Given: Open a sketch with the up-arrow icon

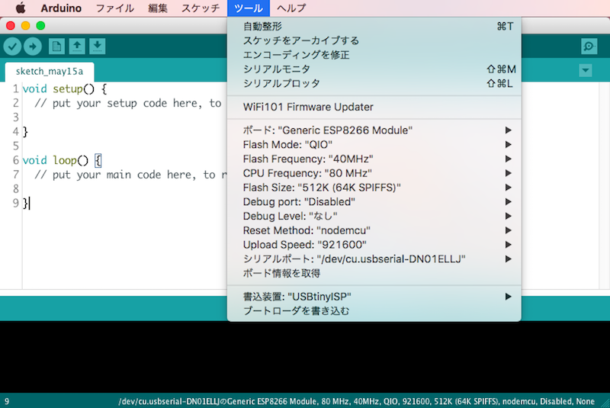Looking at the screenshot, I should (77, 47).
